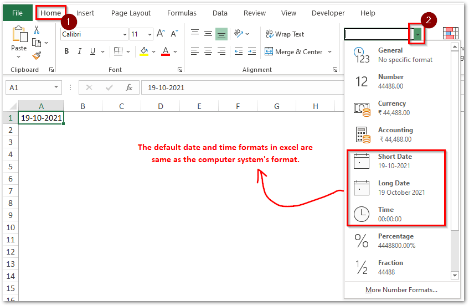The image size is (469, 306).
Task: Open font color options arrow
Action: (176, 51)
